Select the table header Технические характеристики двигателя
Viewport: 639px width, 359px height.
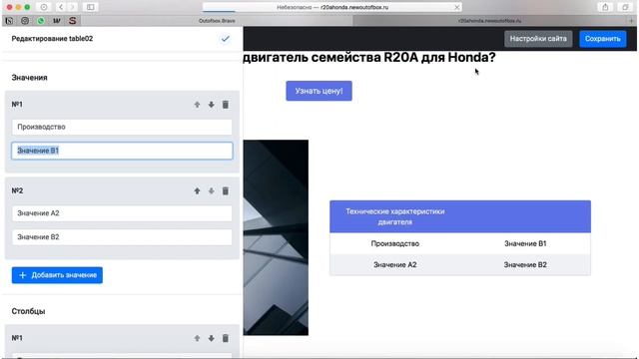point(395,216)
